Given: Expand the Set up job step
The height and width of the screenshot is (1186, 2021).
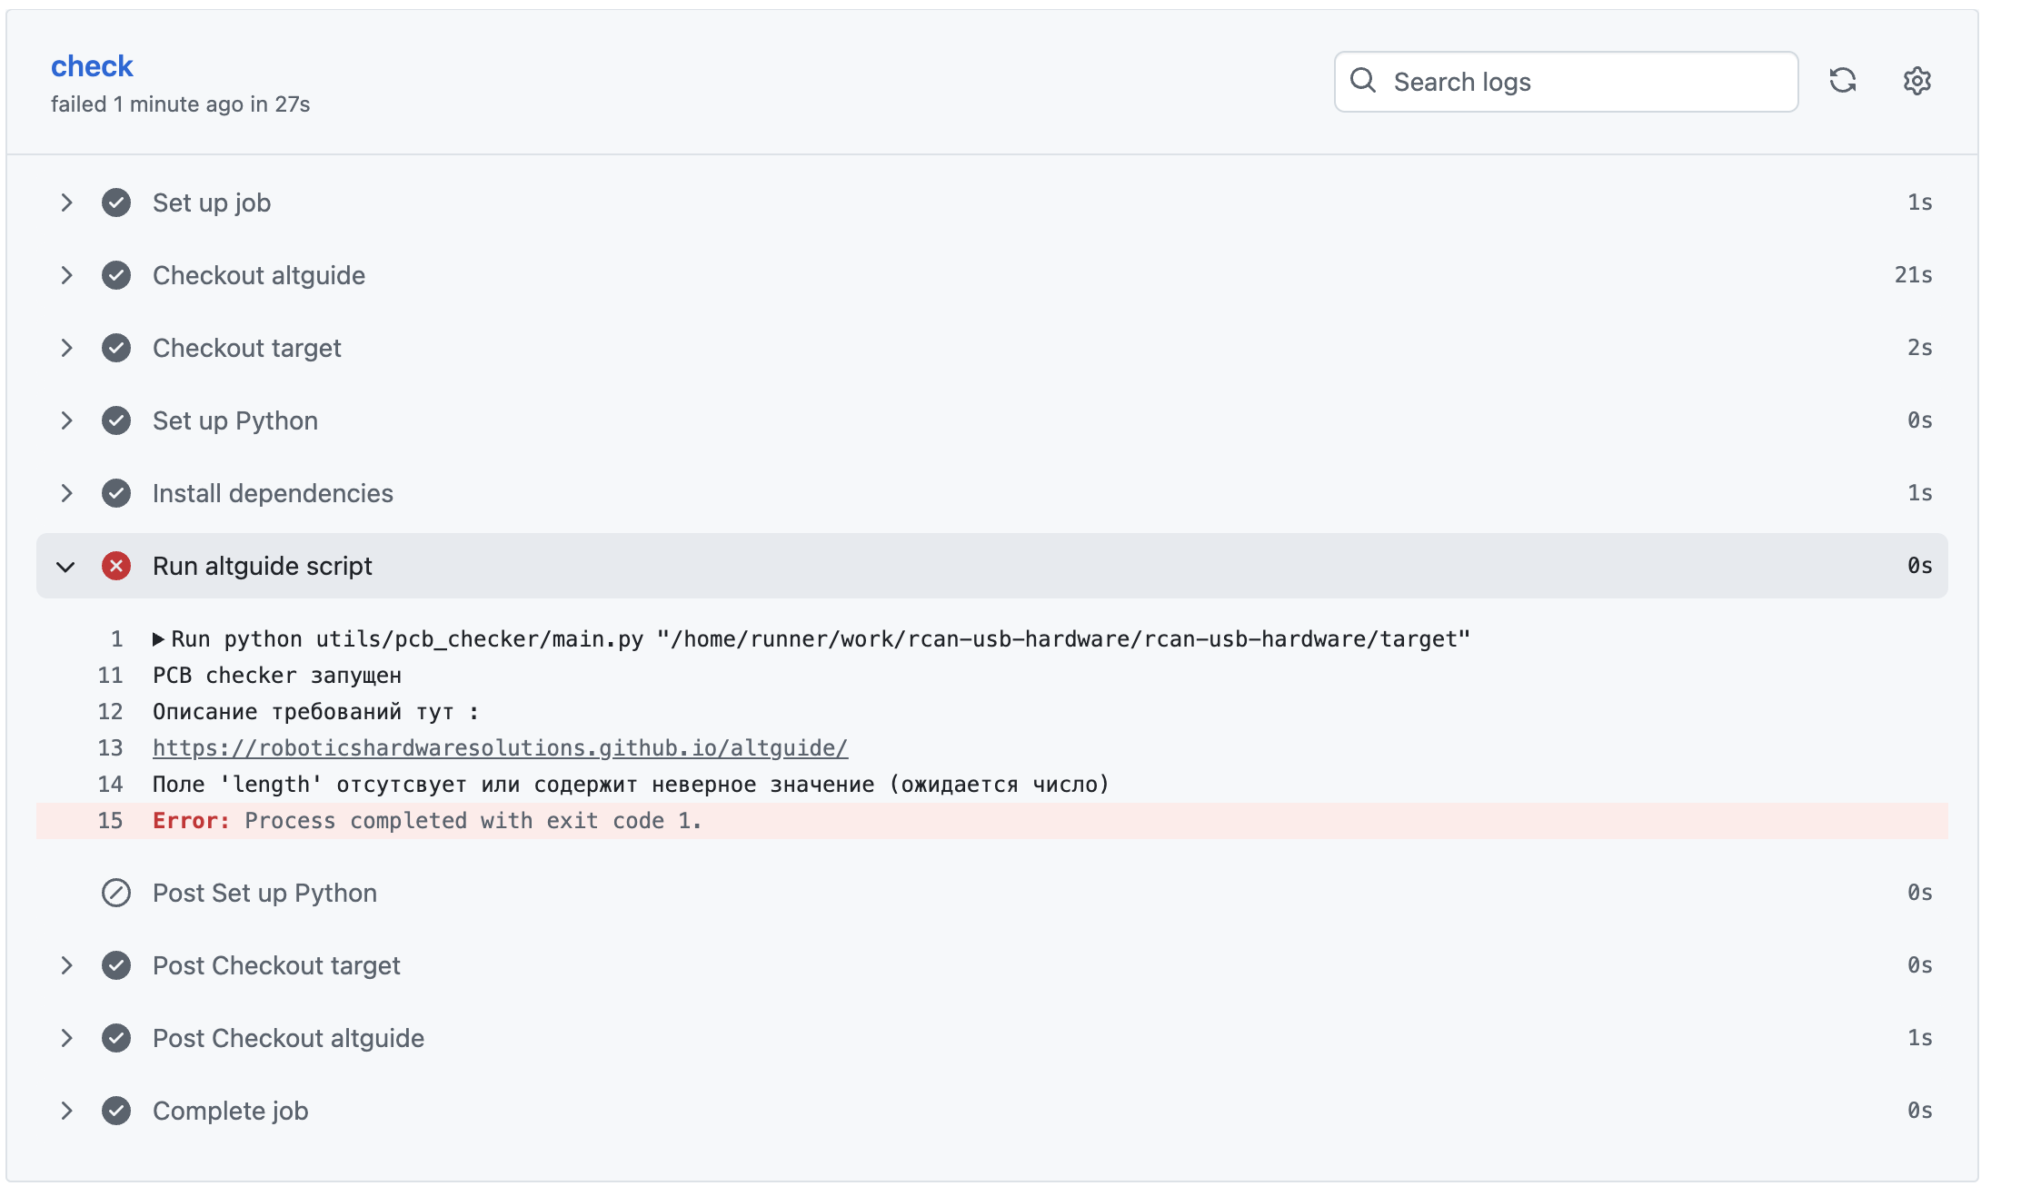Looking at the screenshot, I should [x=66, y=203].
